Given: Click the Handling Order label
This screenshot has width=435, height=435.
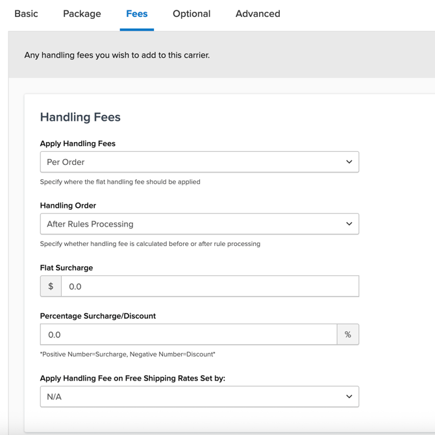Looking at the screenshot, I should pos(68,206).
